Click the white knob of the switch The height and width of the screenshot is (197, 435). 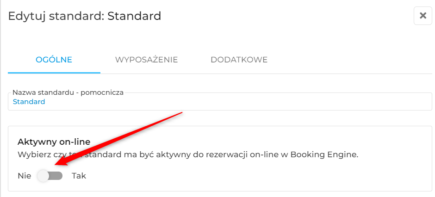click(x=43, y=176)
